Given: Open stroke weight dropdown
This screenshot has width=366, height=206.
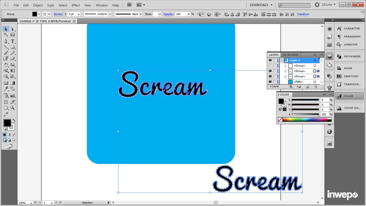Looking at the screenshot, I should [x=79, y=14].
